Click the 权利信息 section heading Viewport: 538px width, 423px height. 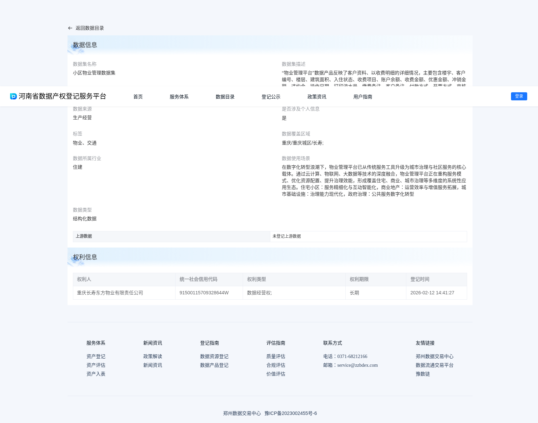(x=85, y=257)
